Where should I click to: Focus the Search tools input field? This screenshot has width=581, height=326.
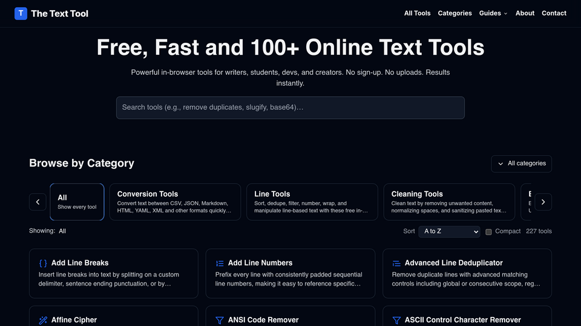pos(290,107)
